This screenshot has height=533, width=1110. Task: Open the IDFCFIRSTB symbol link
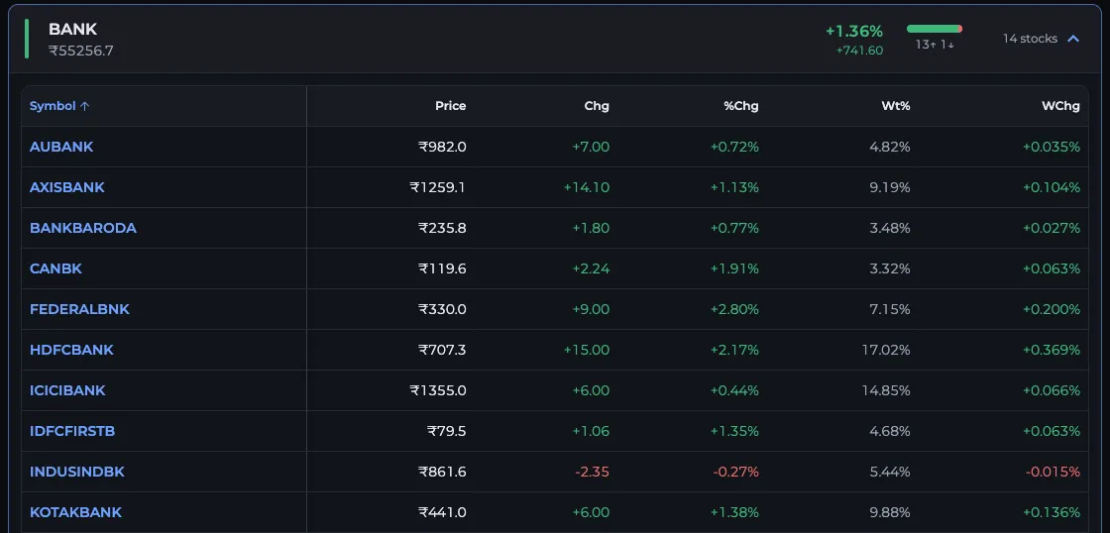point(72,431)
